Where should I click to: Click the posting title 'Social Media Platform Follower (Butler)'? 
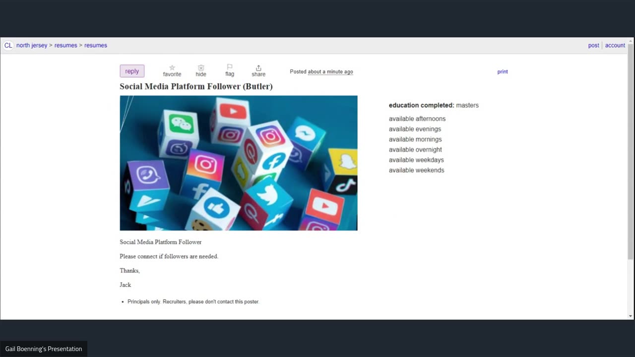point(196,86)
